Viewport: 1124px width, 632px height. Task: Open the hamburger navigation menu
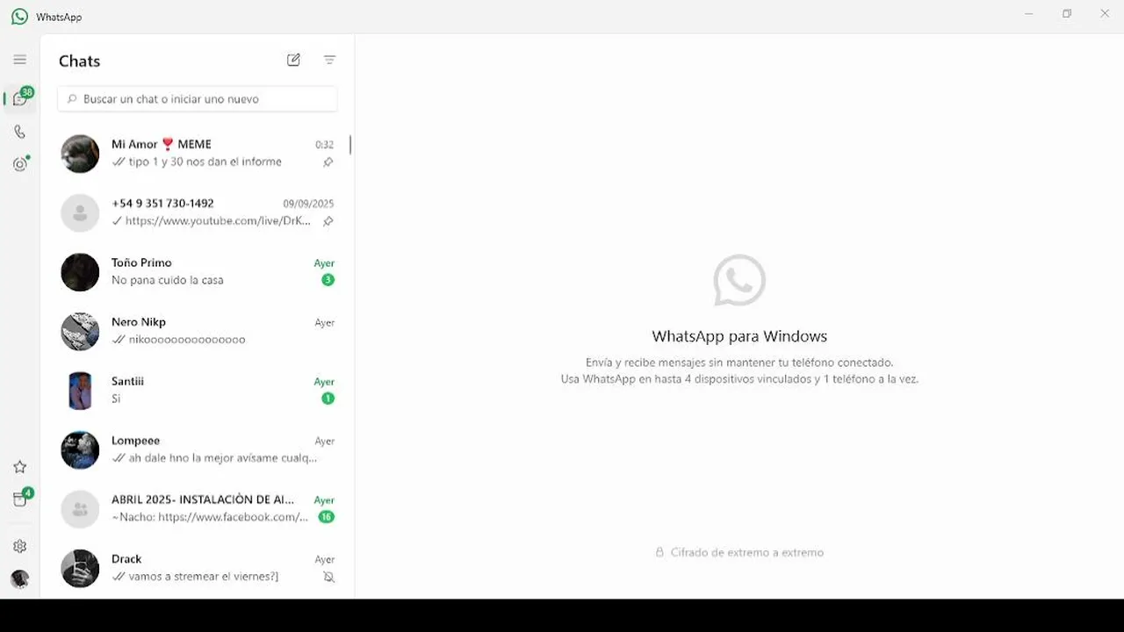coord(19,60)
